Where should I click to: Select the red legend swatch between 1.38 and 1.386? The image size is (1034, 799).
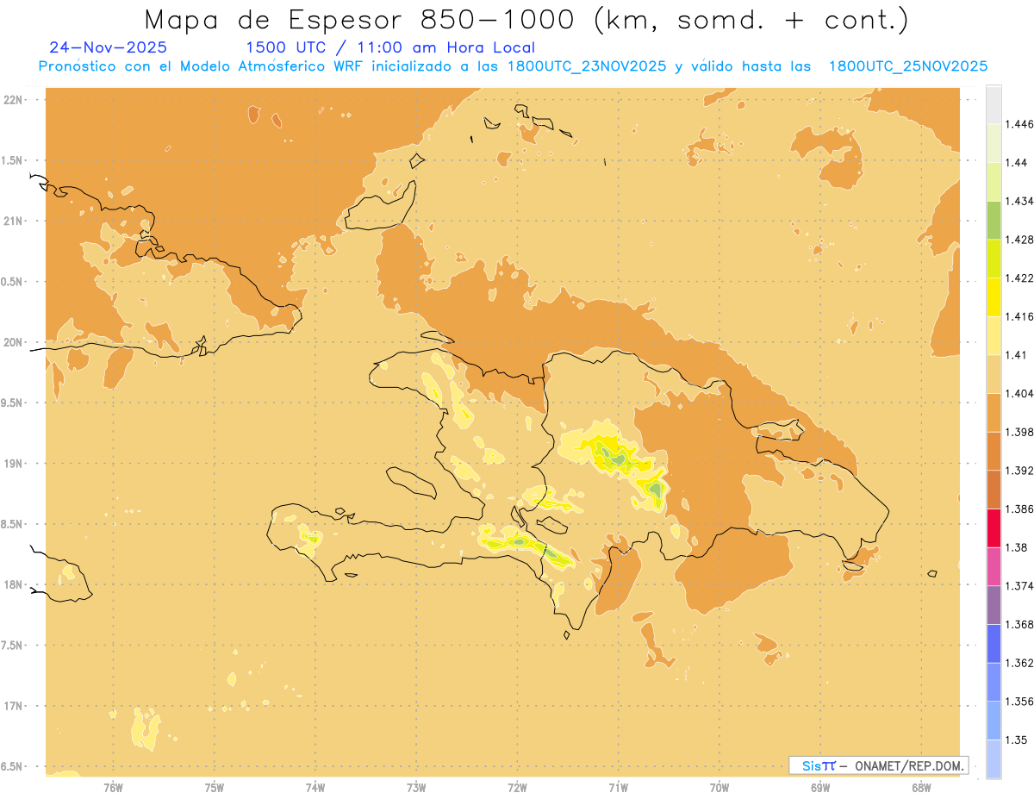coord(994,527)
